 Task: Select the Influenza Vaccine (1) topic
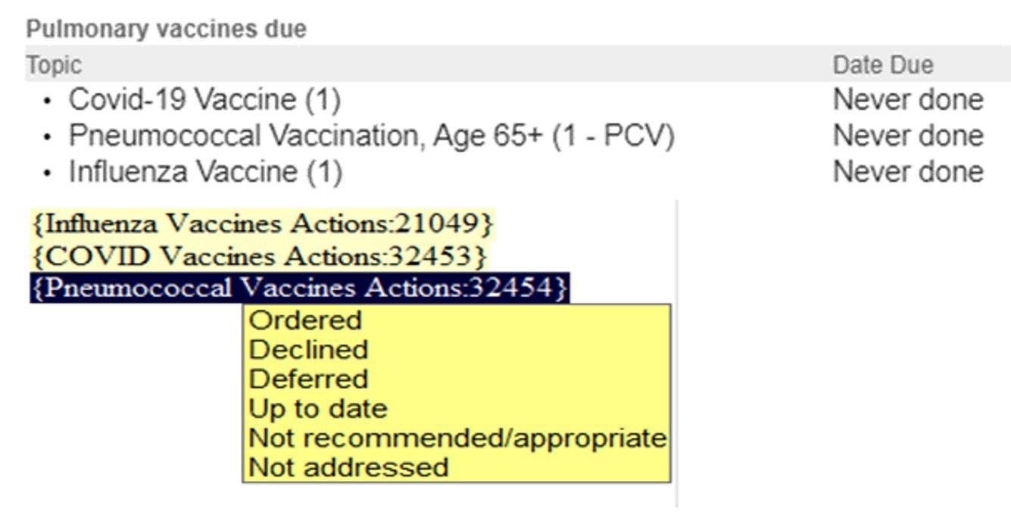pos(205,172)
